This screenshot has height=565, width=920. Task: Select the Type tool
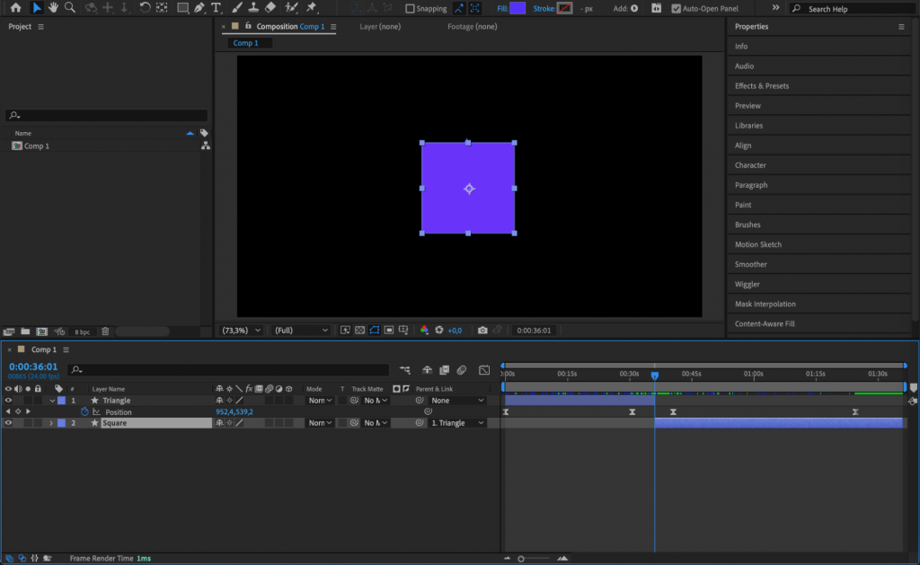tap(216, 8)
